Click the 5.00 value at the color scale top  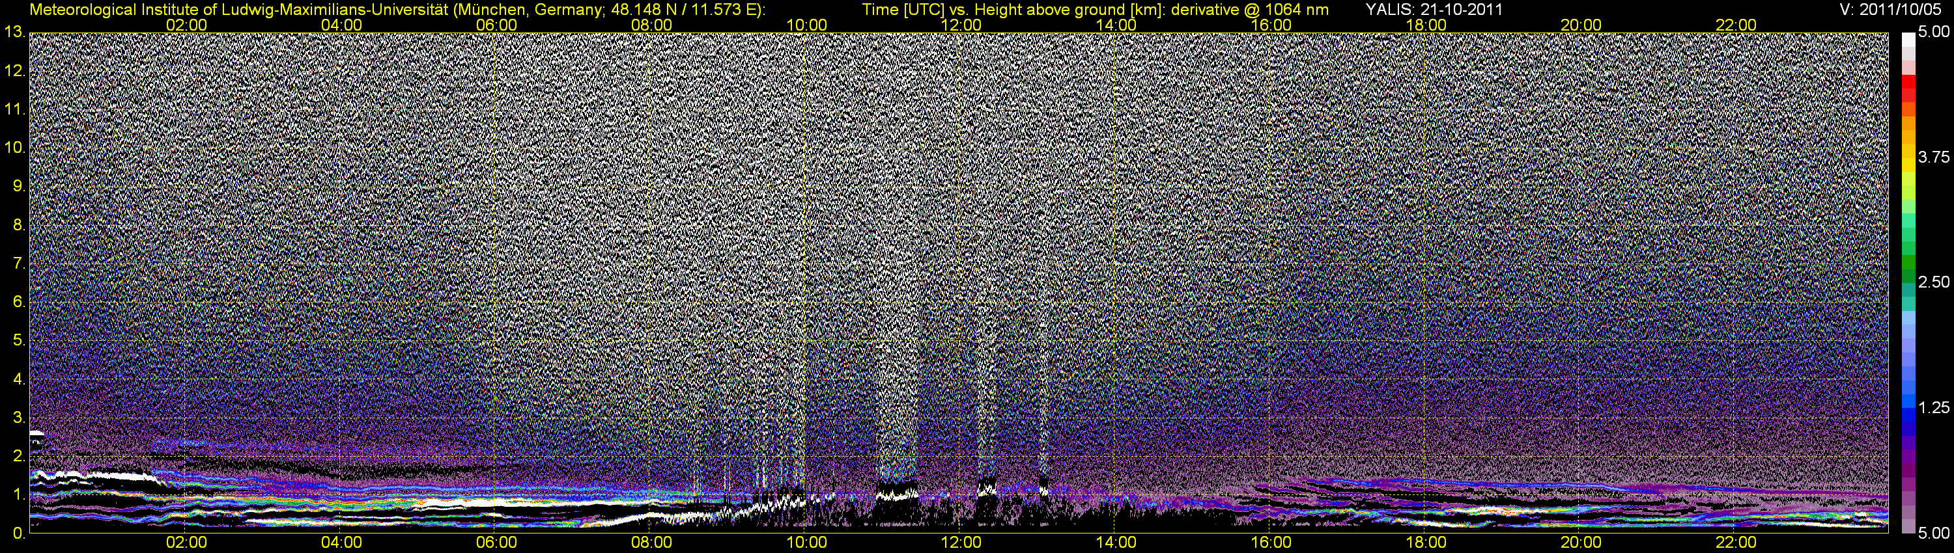click(1934, 32)
